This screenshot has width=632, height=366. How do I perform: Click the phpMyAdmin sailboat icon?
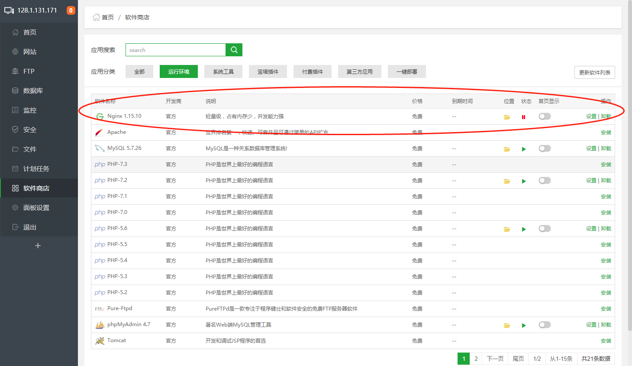(x=100, y=325)
